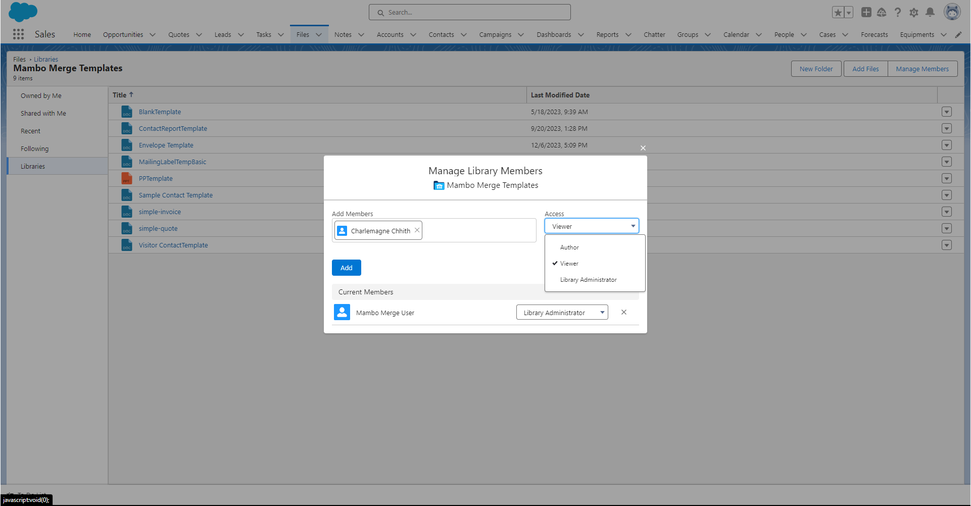The height and width of the screenshot is (506, 971).
Task: Open Setup using the gear icon
Action: coord(914,12)
